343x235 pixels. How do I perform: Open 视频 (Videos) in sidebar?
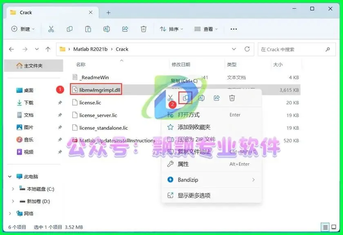(25, 152)
